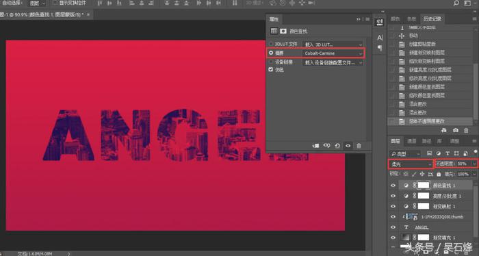Click the grid adjustment icon in Properties header
Screen dimensions: 479x256
[274, 31]
